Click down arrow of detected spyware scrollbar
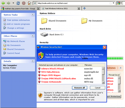The width and height of the screenshot is (125, 108). coord(103,83)
